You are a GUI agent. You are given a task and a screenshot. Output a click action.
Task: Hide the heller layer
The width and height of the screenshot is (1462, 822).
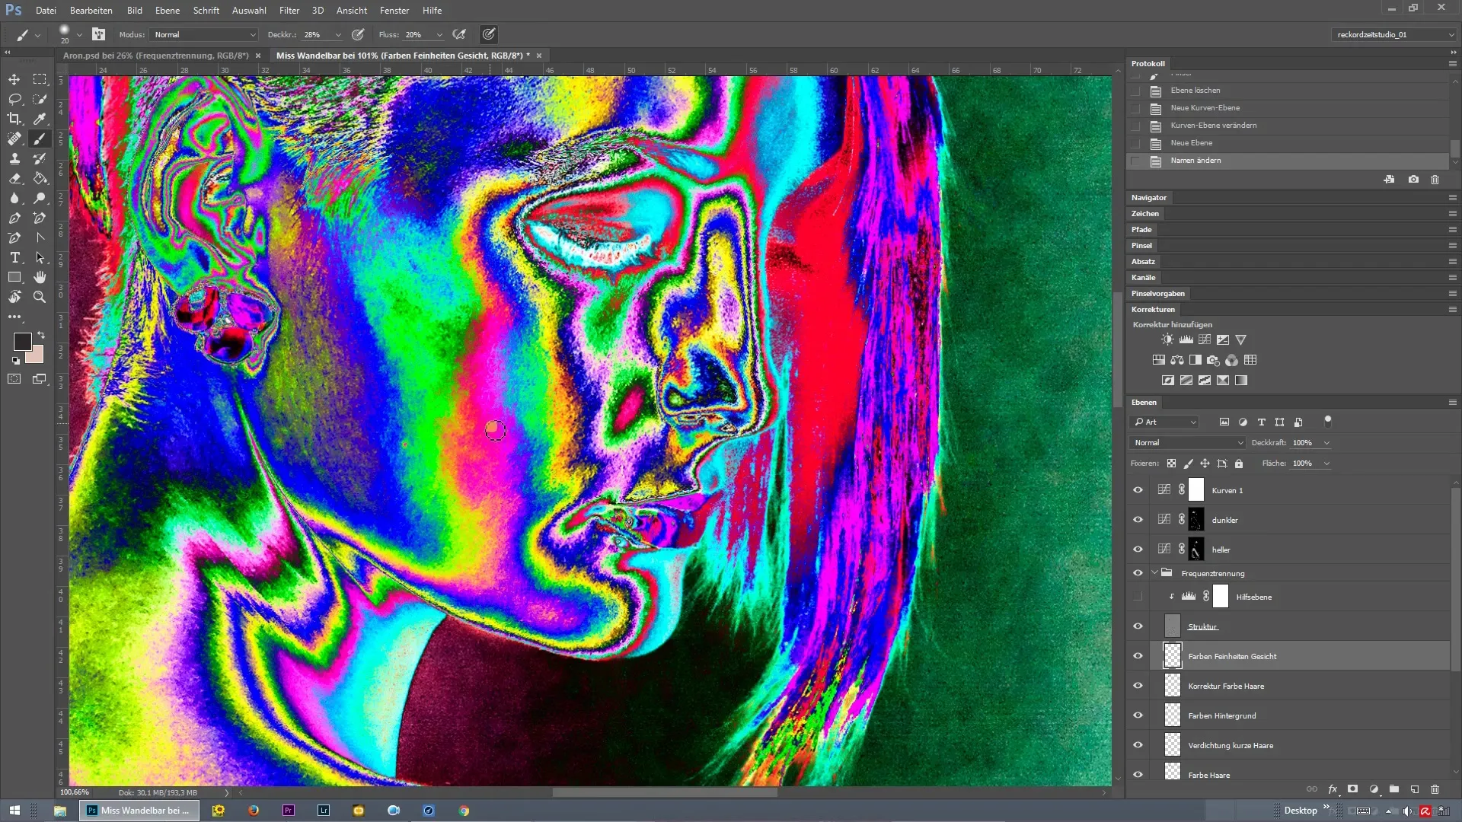[x=1138, y=550]
